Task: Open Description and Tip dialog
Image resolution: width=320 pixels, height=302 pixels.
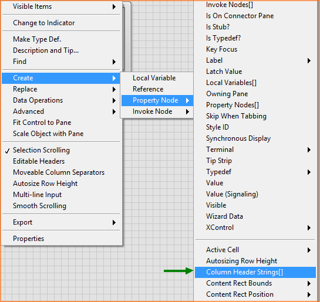Action: pyautogui.click(x=61, y=50)
